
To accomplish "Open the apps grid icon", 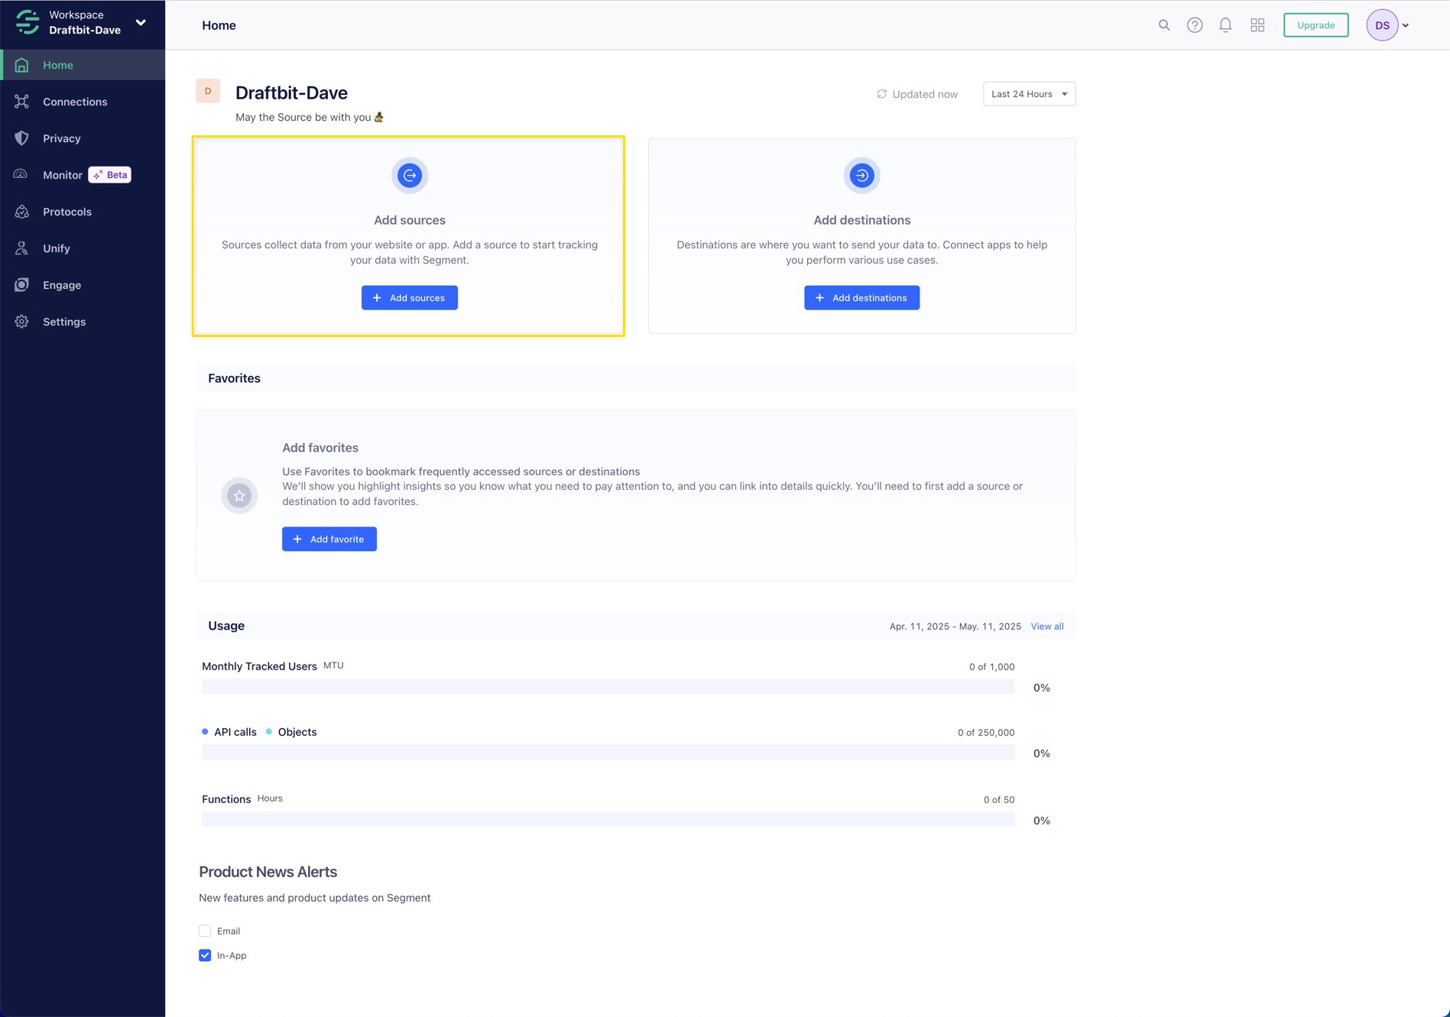I will pyautogui.click(x=1257, y=25).
